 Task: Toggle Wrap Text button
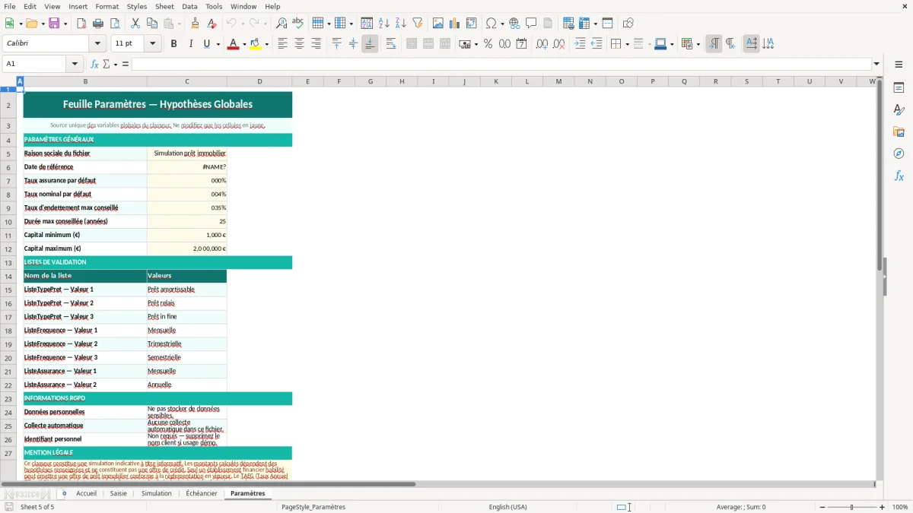pos(391,44)
